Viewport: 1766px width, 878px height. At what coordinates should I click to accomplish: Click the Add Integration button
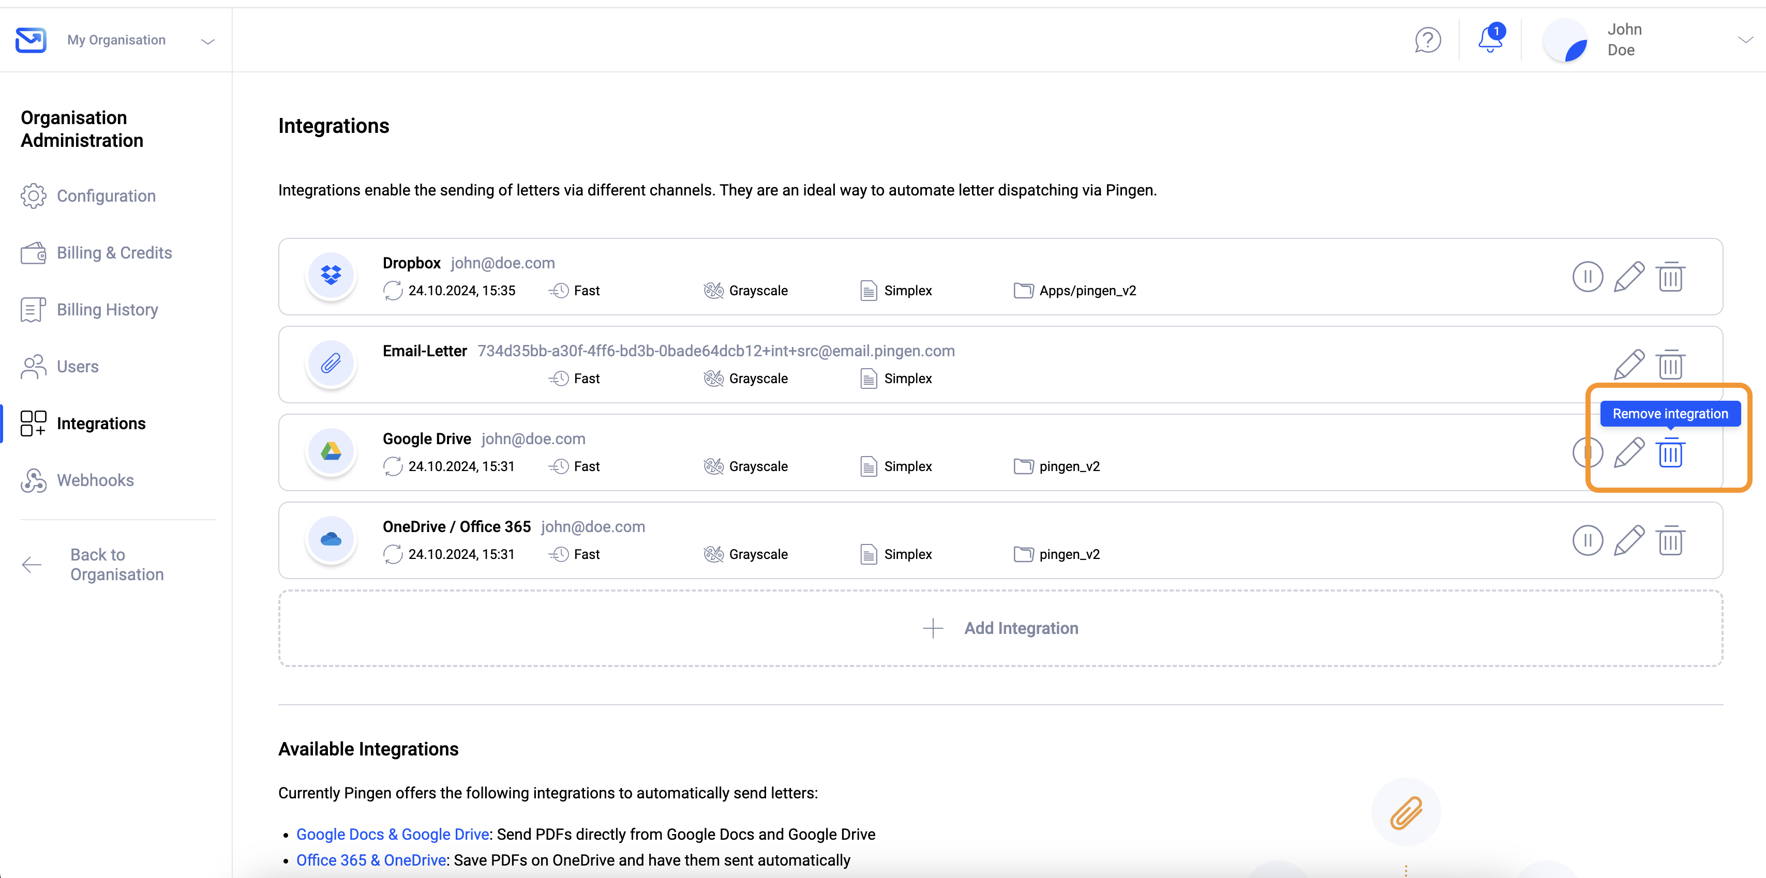pos(1000,628)
